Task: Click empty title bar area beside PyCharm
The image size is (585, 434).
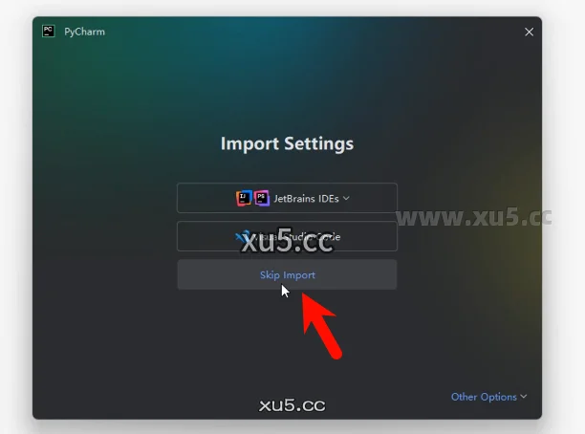Action: pos(298,33)
